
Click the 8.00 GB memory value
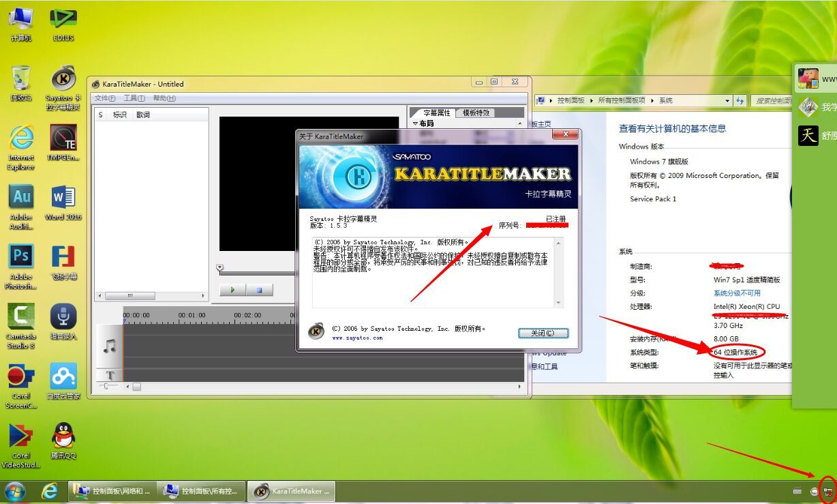[726, 339]
